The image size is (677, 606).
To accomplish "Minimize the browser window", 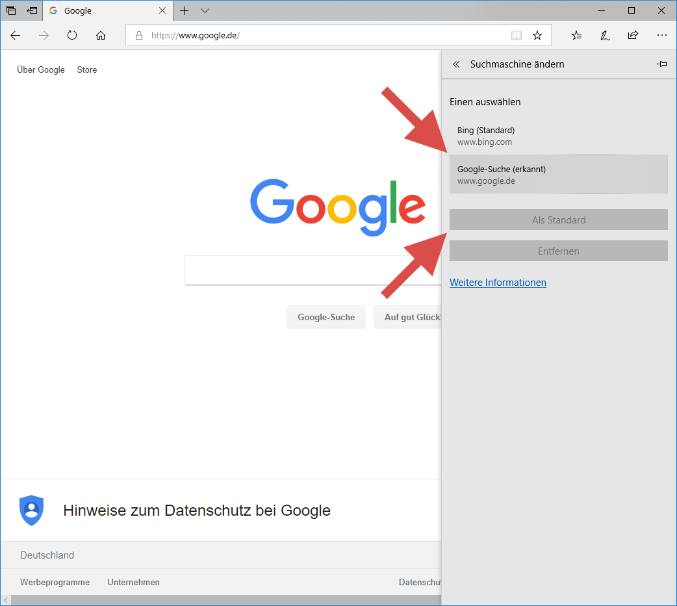I will pos(602,10).
